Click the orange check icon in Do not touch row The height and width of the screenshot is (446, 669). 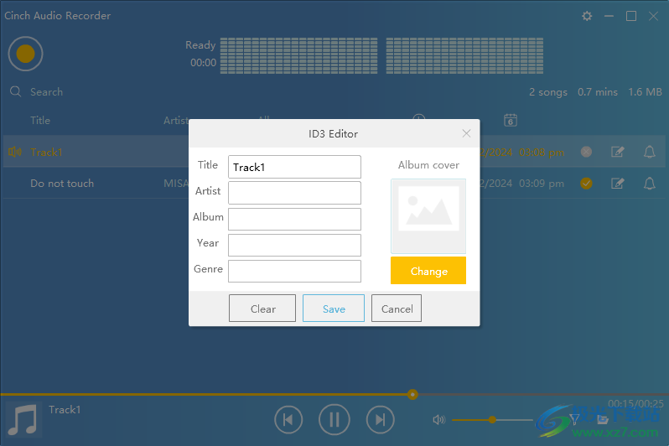pos(586,183)
